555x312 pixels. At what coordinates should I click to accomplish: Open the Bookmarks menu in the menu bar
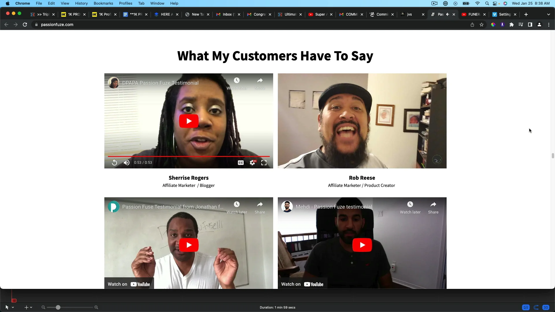pos(103,3)
